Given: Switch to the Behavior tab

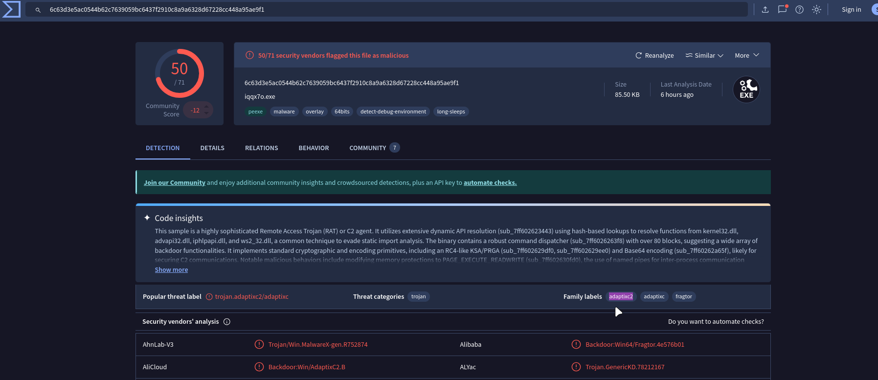Looking at the screenshot, I should pos(314,148).
